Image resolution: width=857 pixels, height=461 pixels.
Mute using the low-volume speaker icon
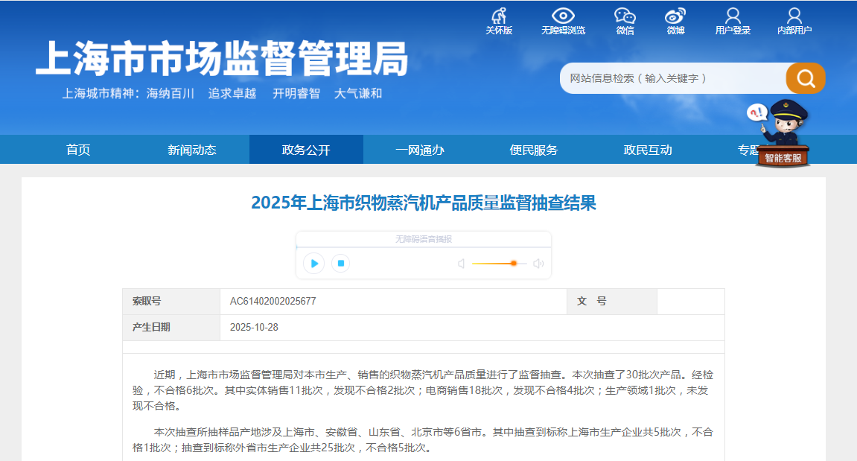coord(461,264)
